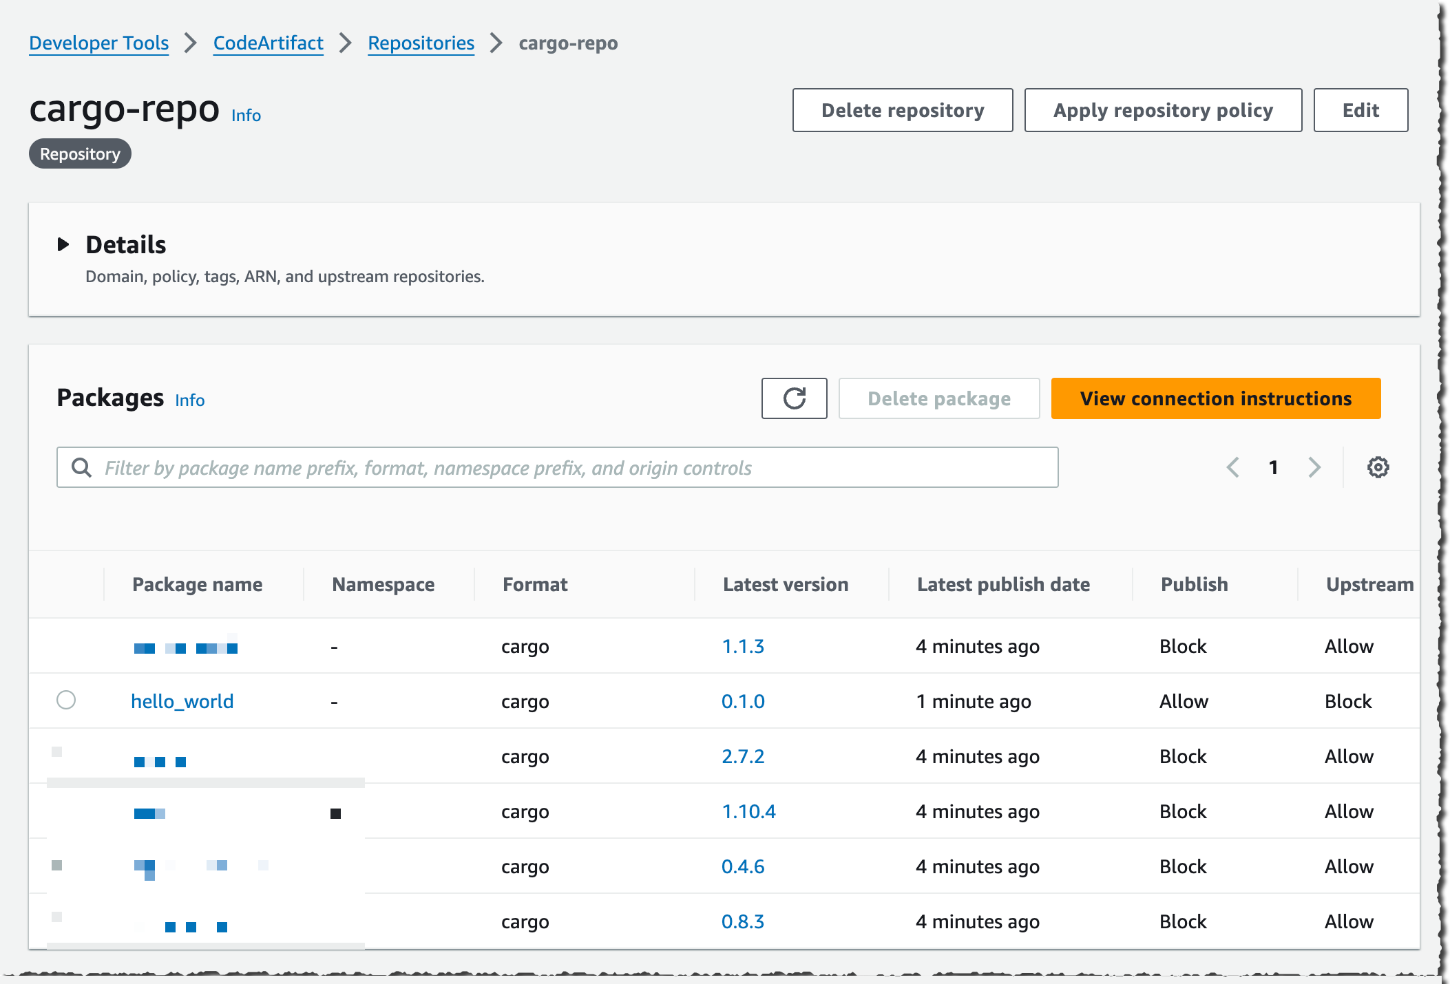Click the Delete package button
Image resolution: width=1450 pixels, height=984 pixels.
tap(939, 398)
